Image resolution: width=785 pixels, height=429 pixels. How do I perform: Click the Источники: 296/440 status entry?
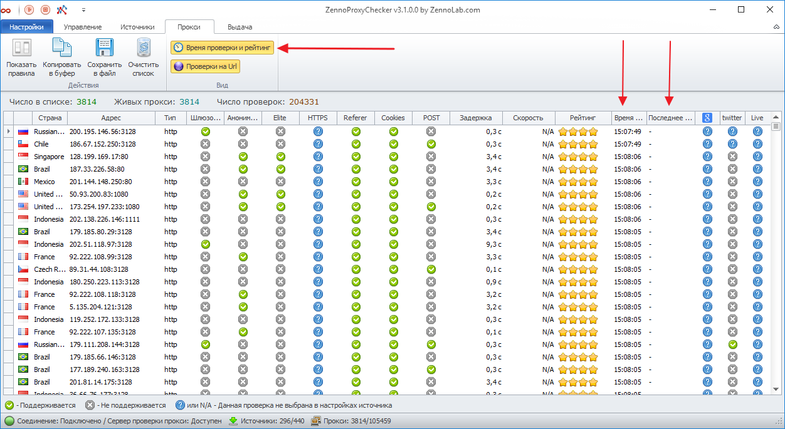point(266,421)
